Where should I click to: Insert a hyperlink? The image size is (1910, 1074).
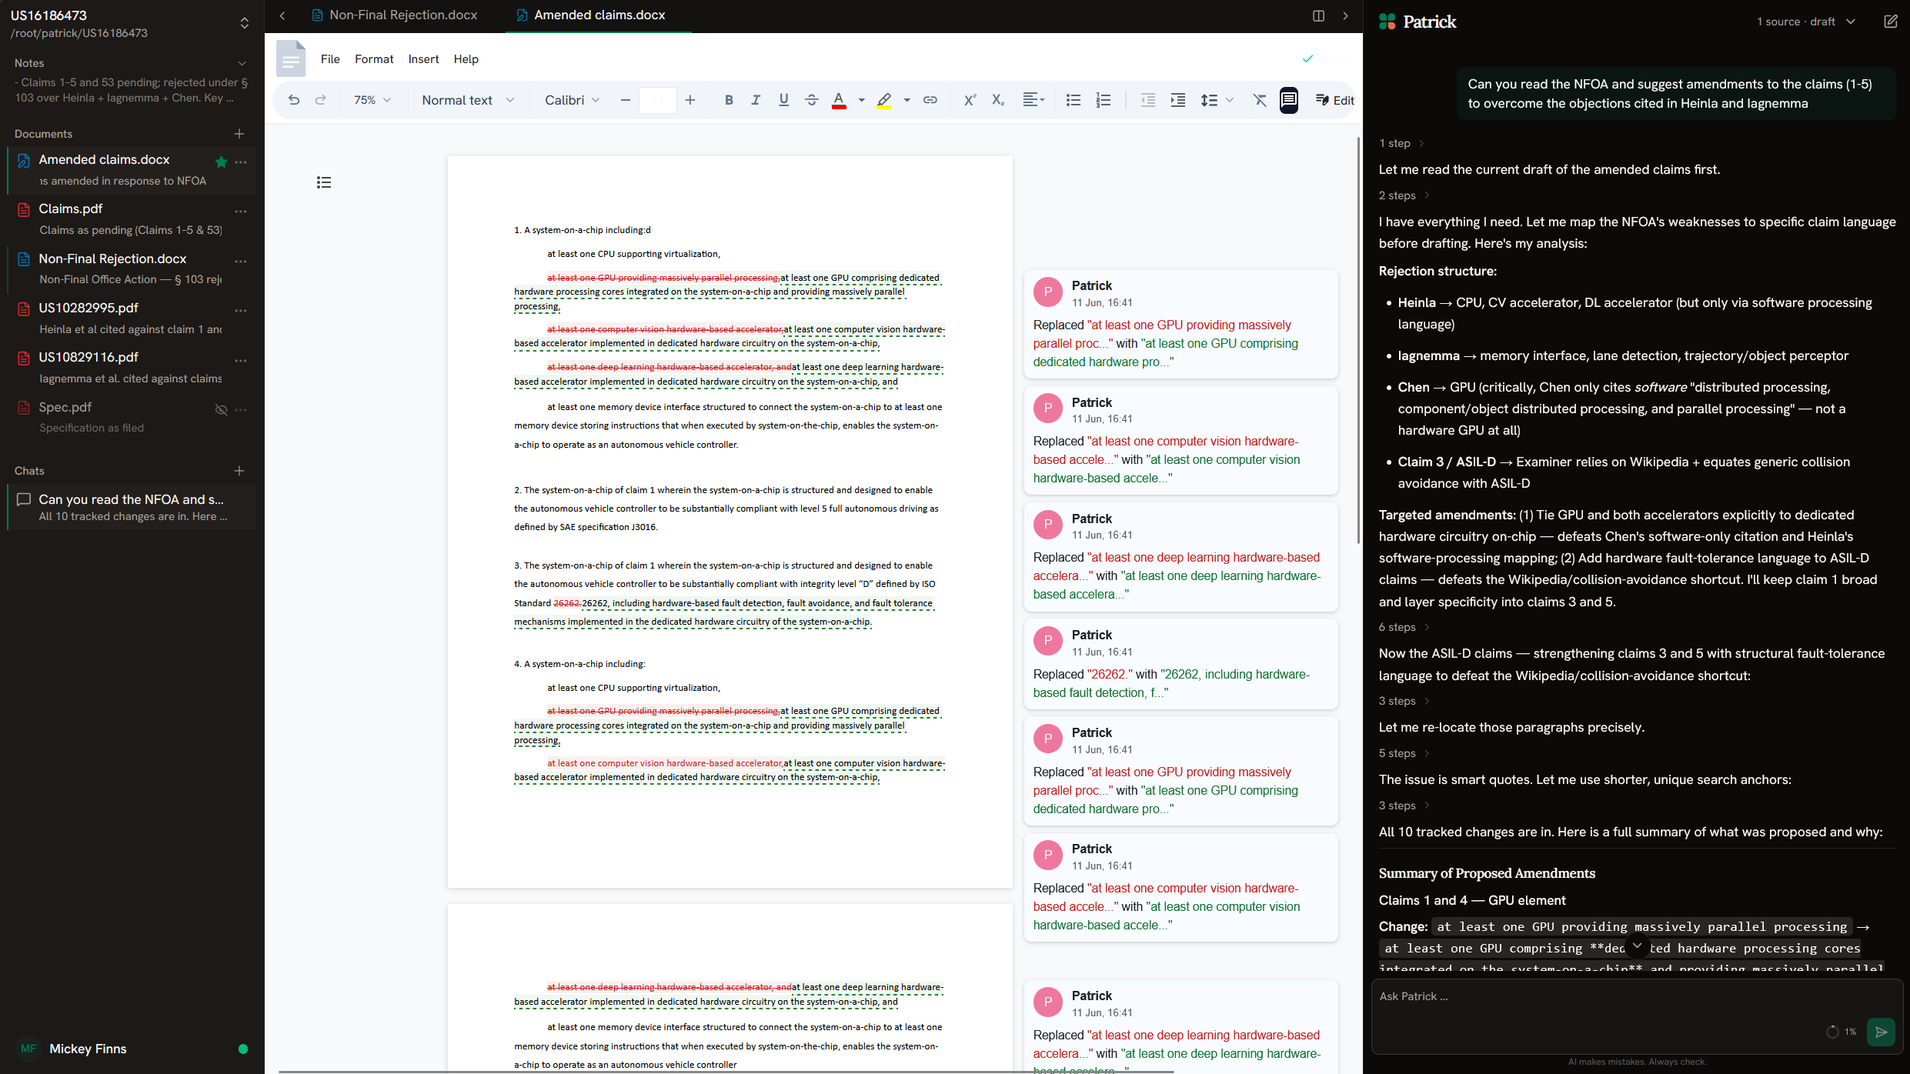tap(930, 100)
